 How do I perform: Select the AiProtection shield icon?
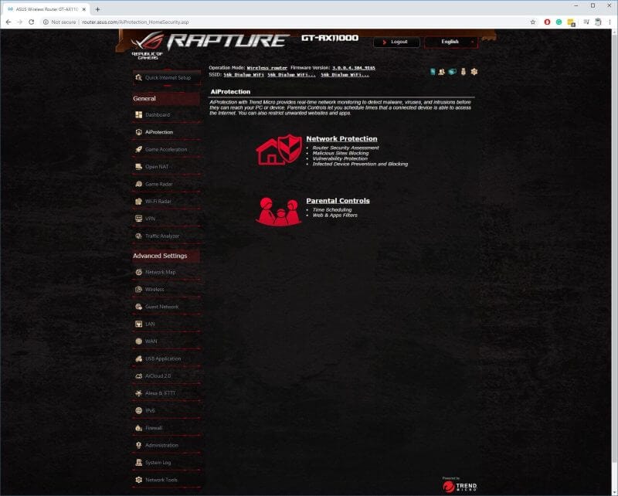(140, 131)
